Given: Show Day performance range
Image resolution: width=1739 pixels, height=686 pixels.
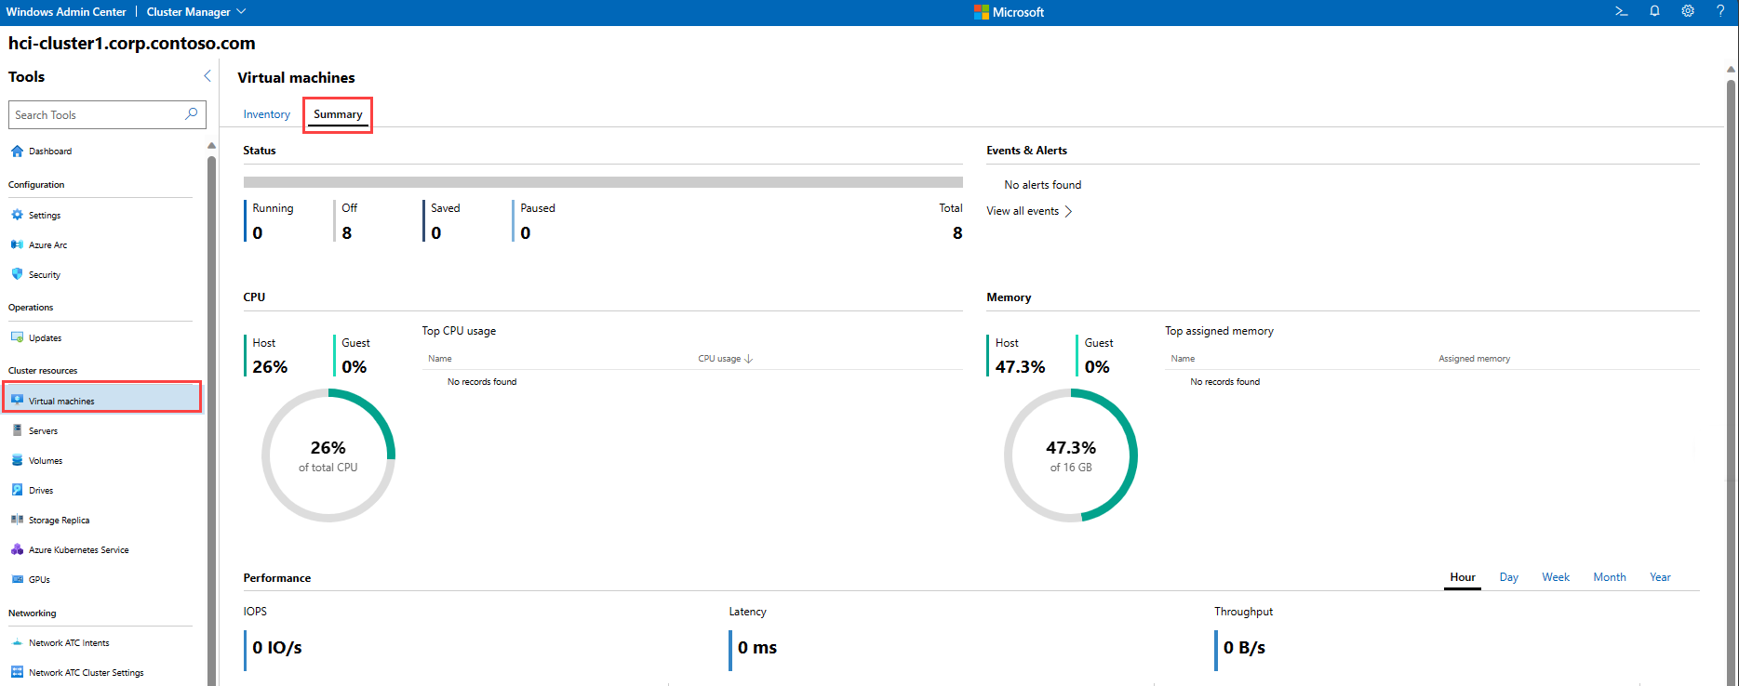Looking at the screenshot, I should click(1508, 577).
